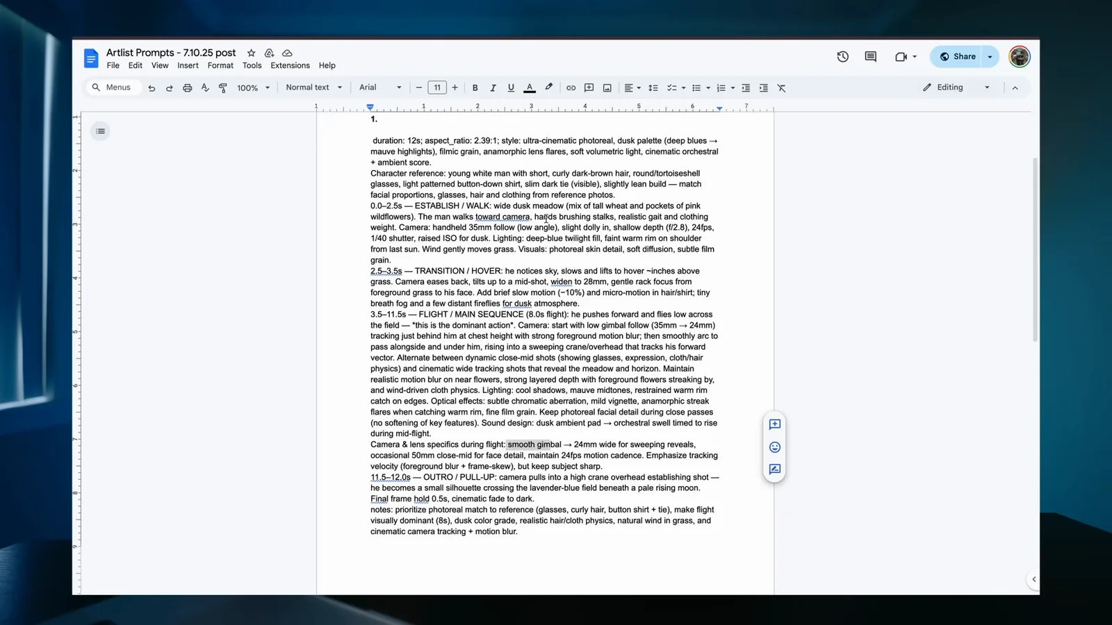Start a Meet call camera icon

901,57
